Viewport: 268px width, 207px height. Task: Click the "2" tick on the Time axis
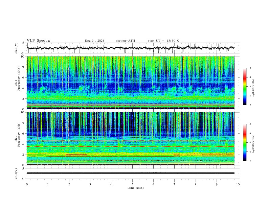pyautogui.click(x=69, y=184)
